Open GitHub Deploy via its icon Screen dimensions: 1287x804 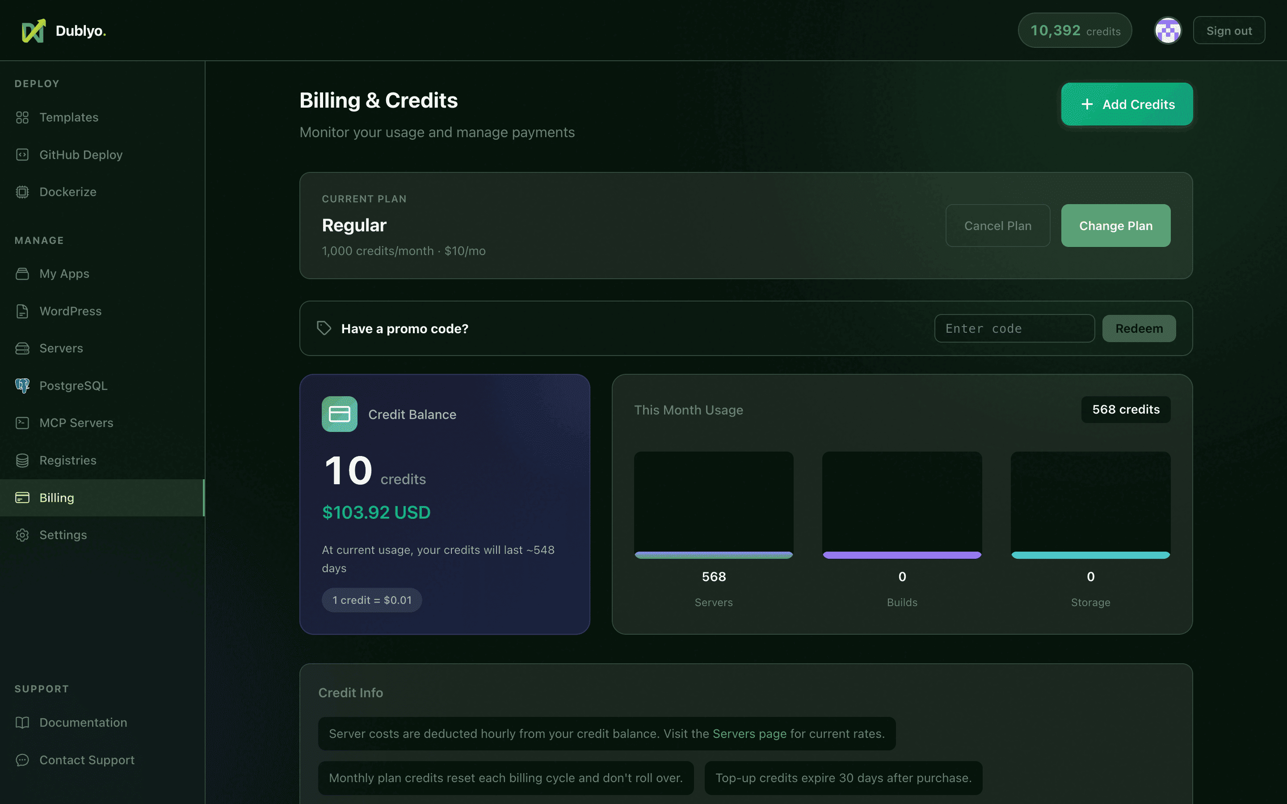coord(22,154)
